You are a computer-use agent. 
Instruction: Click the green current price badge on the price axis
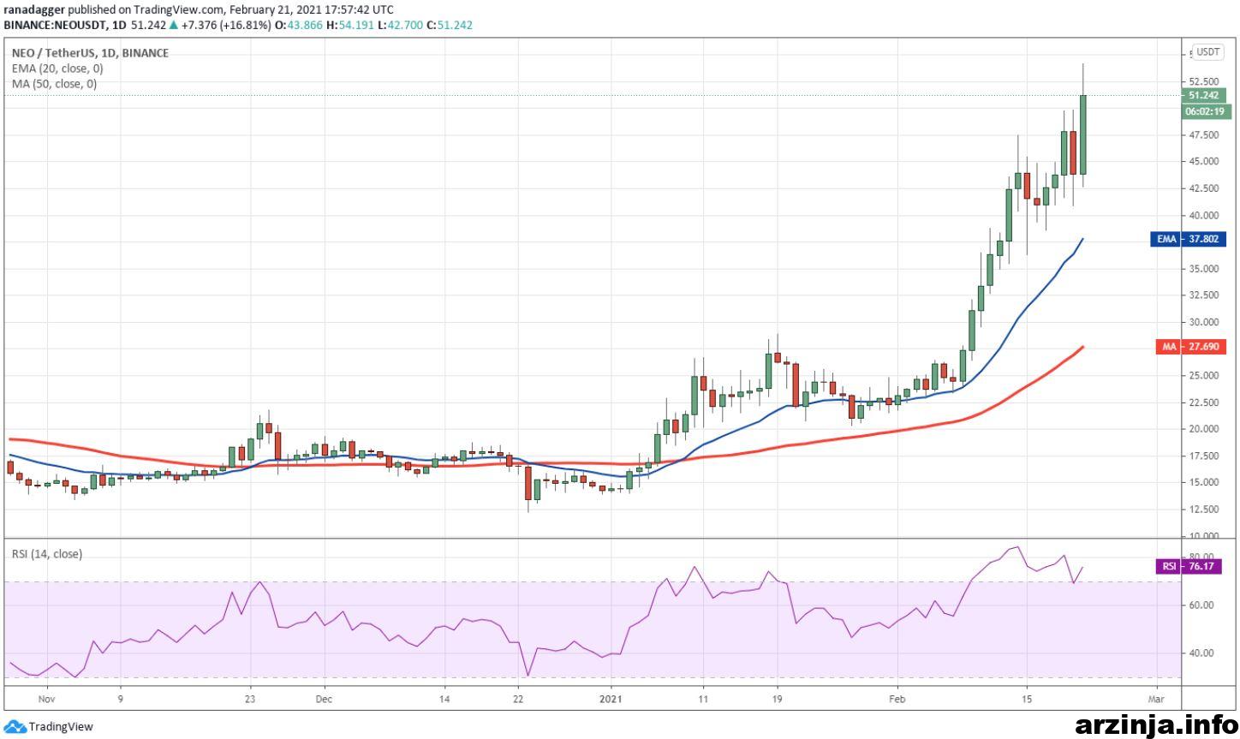(1206, 95)
